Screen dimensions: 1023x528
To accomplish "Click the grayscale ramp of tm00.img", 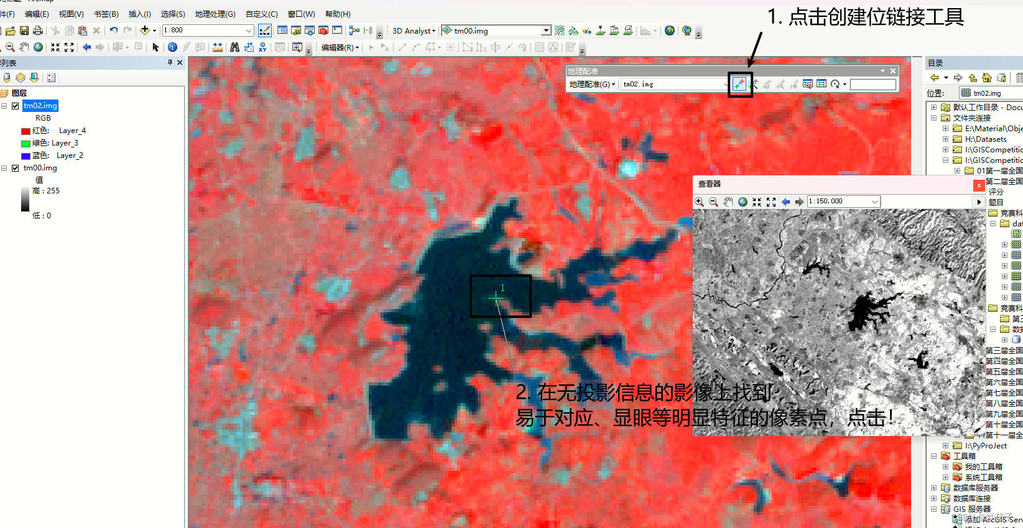I will click(25, 199).
